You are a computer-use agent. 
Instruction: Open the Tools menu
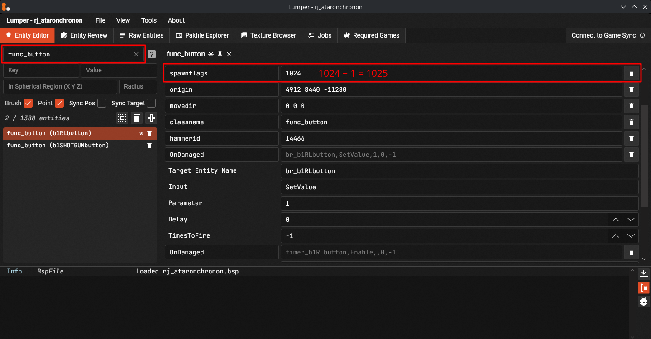[148, 20]
